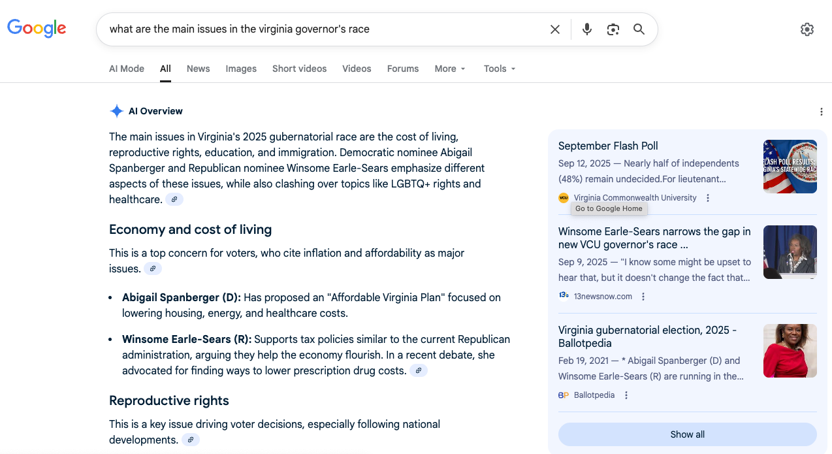This screenshot has width=832, height=454.
Task: Open source link icon after 'national developments'
Action: pos(191,440)
